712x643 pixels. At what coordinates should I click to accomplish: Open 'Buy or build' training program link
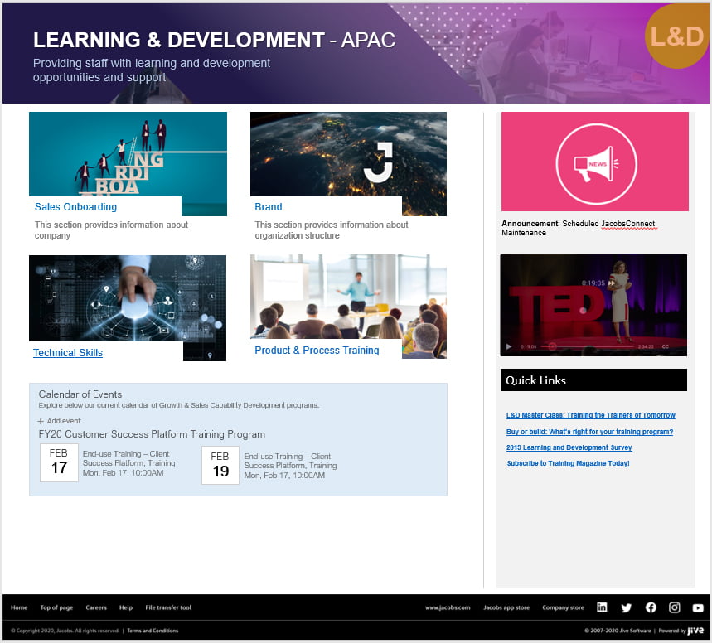coord(589,432)
